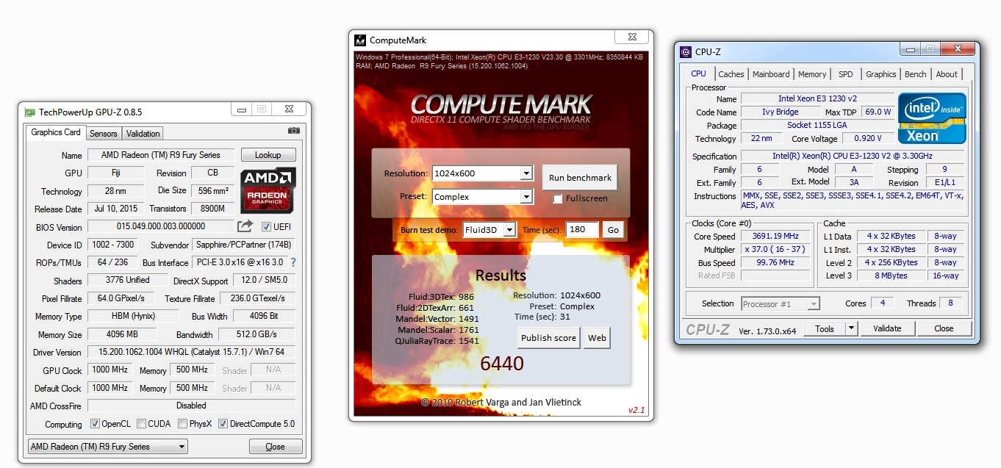Viewport: 1001px width, 468px height.
Task: Click the CPU-Z title bar app icon
Action: tap(685, 52)
